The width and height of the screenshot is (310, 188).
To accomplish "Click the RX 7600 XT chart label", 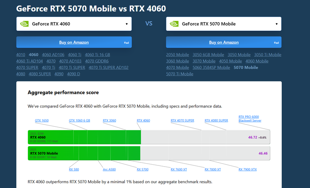I will (179, 170).
